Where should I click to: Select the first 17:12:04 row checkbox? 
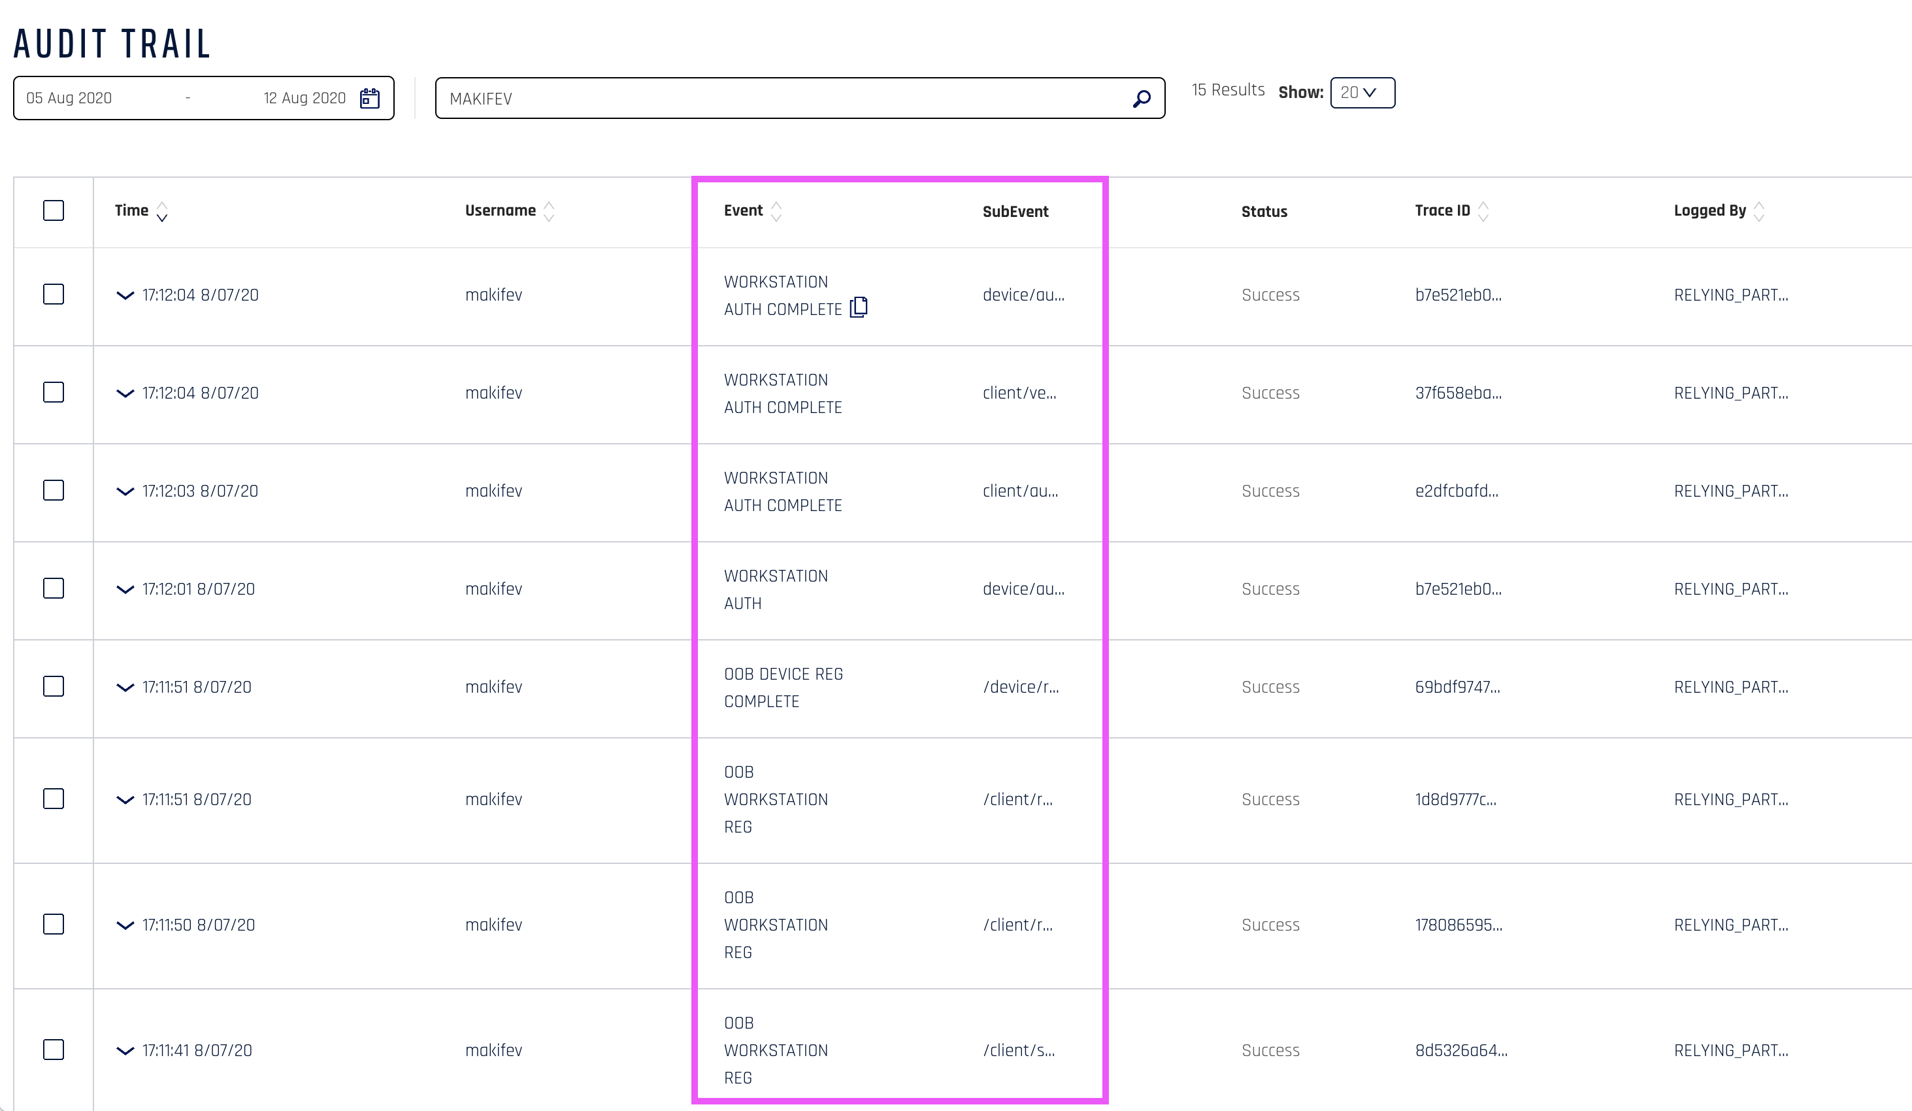click(53, 295)
